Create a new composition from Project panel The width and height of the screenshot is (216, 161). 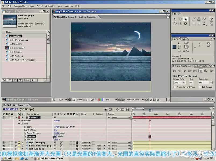pyautogui.click(x=15, y=80)
